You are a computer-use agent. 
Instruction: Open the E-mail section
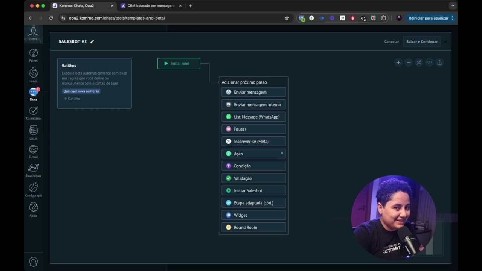tap(33, 152)
